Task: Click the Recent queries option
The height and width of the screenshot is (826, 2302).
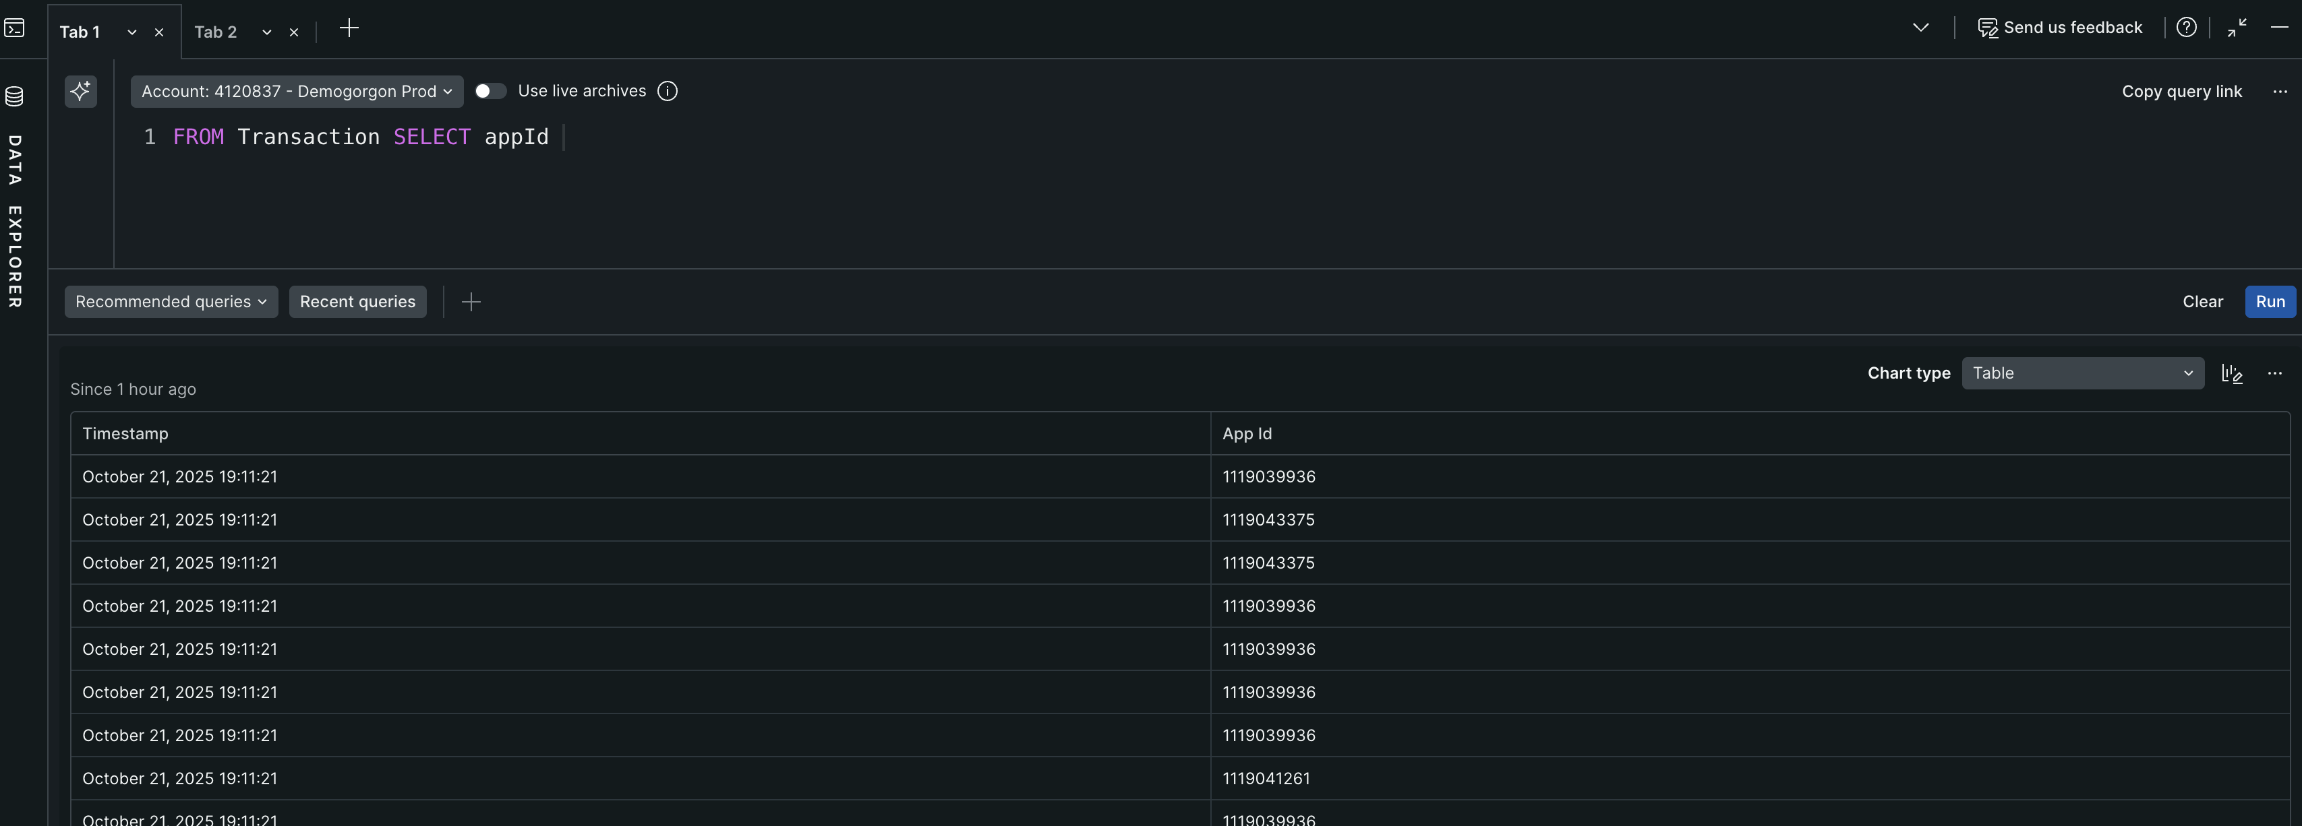Action: point(357,302)
